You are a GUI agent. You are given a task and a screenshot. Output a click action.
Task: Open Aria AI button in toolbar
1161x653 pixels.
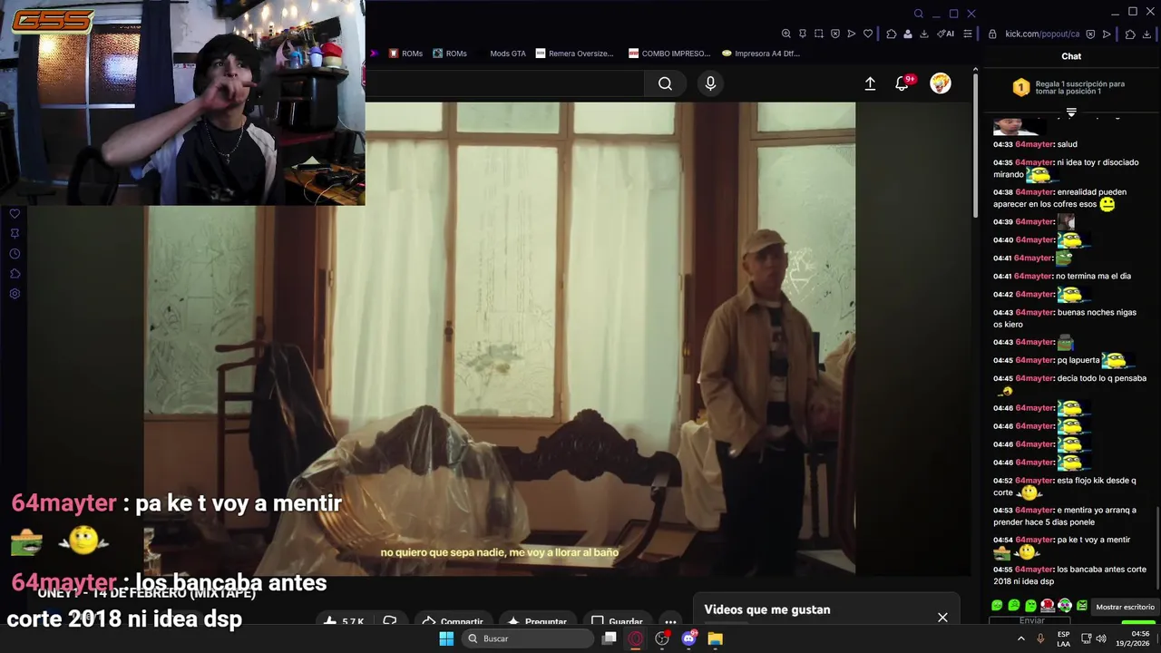pos(946,34)
